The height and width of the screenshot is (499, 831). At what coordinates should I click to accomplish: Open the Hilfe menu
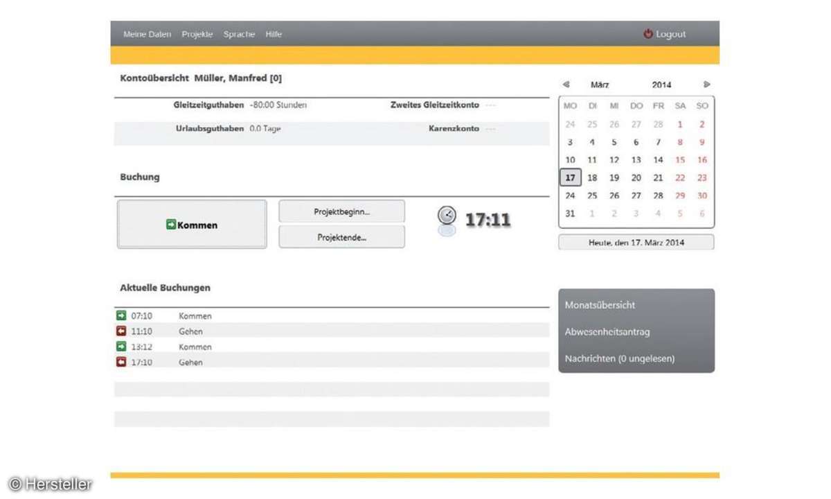coord(274,34)
